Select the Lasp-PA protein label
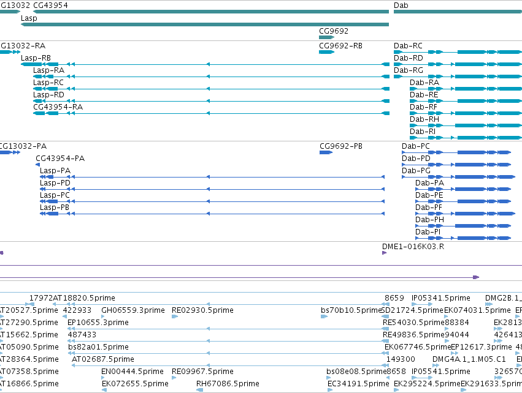Image resolution: width=522 pixels, height=393 pixels. click(55, 171)
